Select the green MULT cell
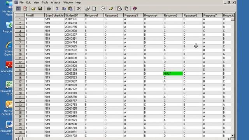The width and height of the screenshot is (249, 140). 173,73
